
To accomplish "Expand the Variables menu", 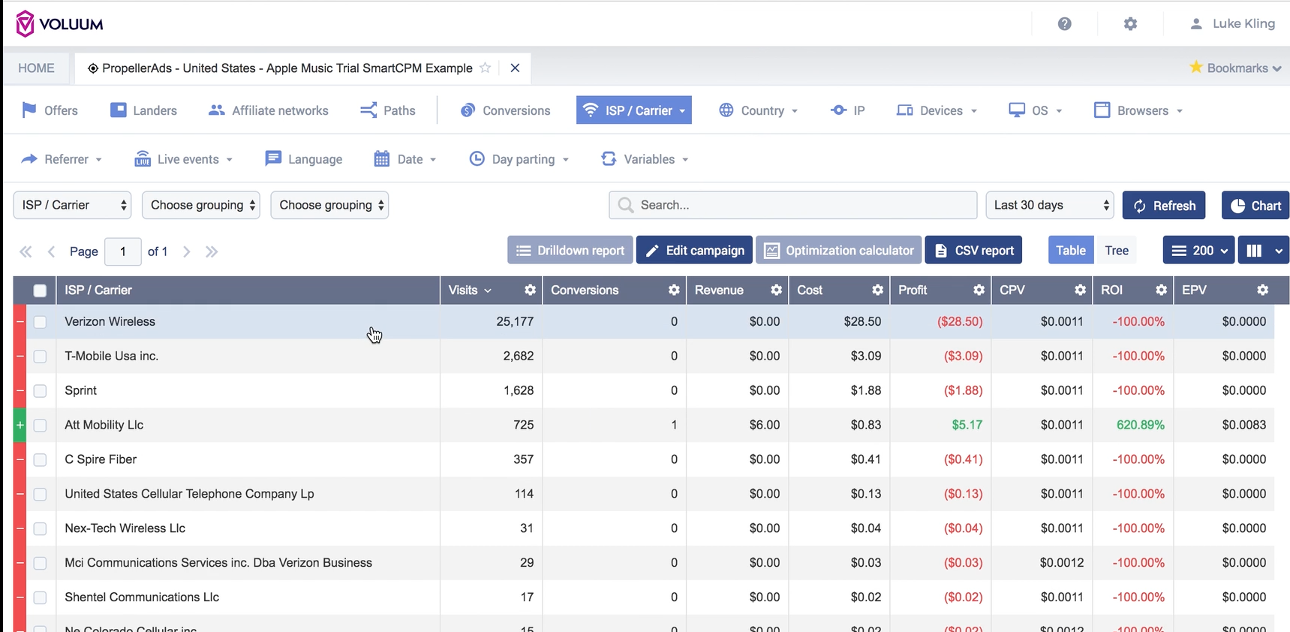I will (x=645, y=159).
